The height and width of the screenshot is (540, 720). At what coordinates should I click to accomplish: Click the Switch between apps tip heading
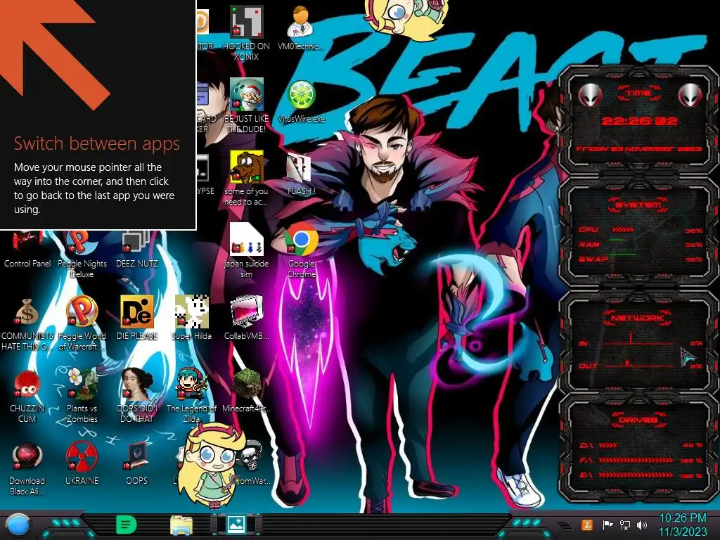pyautogui.click(x=97, y=143)
